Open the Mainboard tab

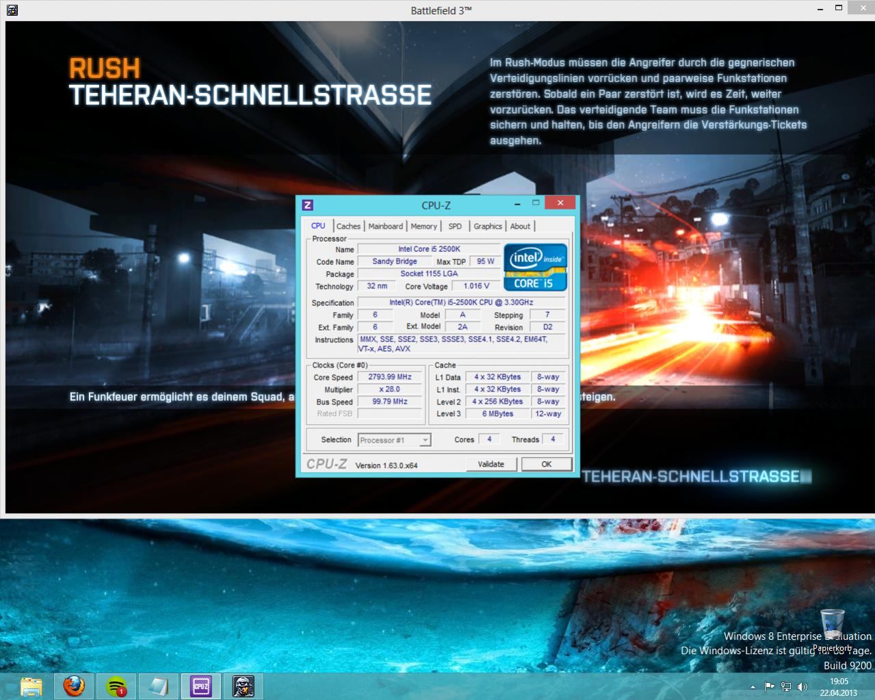tap(385, 226)
